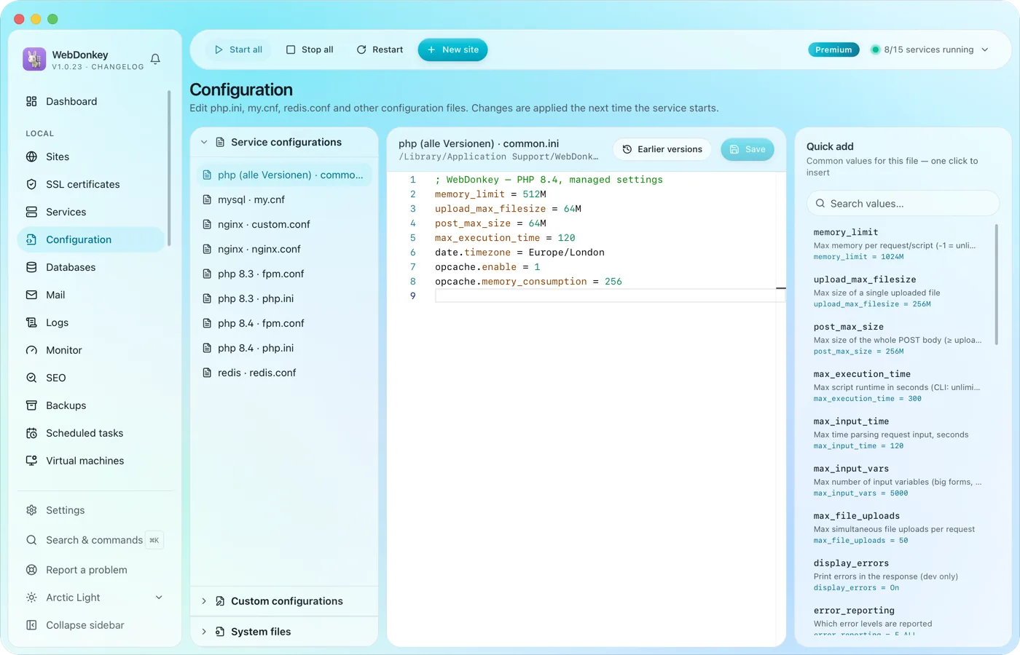1020x655 pixels.
Task: Click the Virtual machines icon
Action: pyautogui.click(x=31, y=461)
